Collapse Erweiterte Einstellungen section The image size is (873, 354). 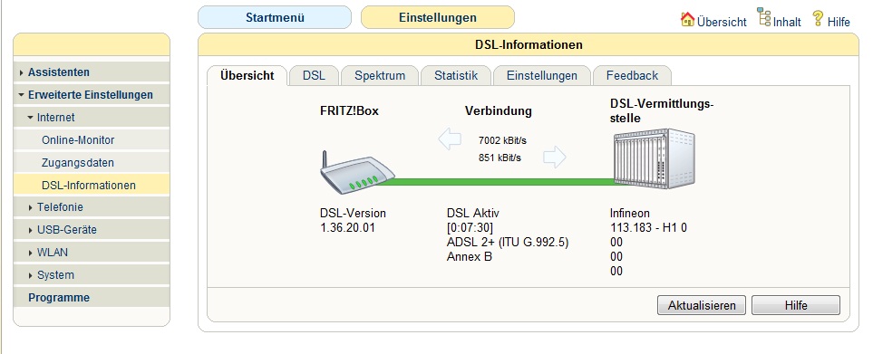(92, 95)
